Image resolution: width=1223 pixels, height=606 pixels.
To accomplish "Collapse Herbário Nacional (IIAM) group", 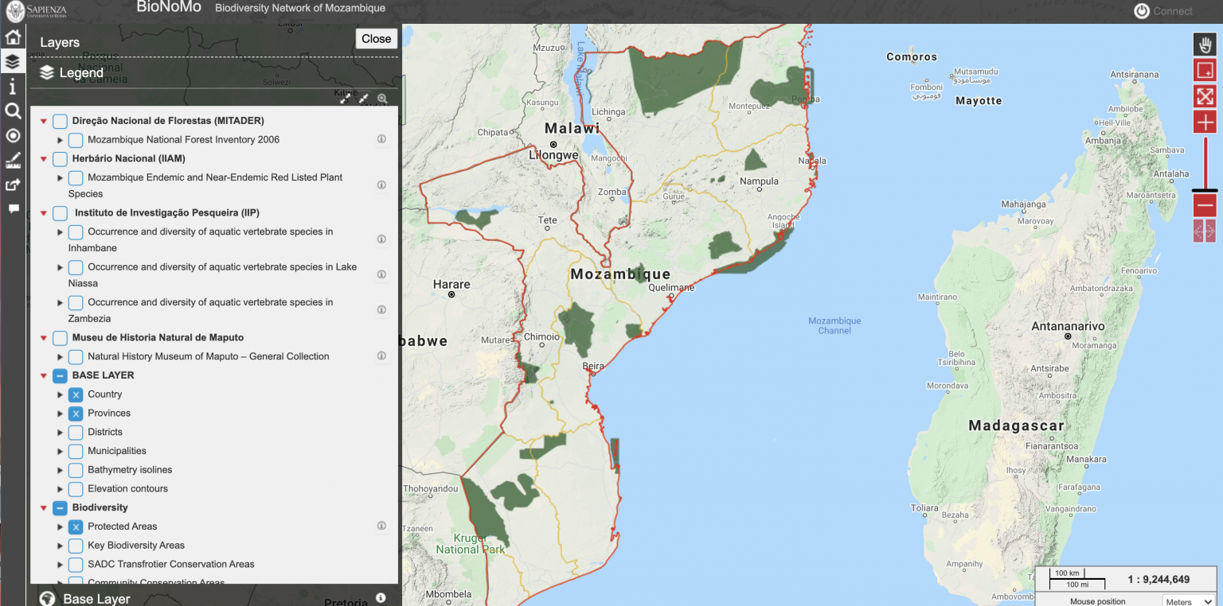I will (x=44, y=159).
